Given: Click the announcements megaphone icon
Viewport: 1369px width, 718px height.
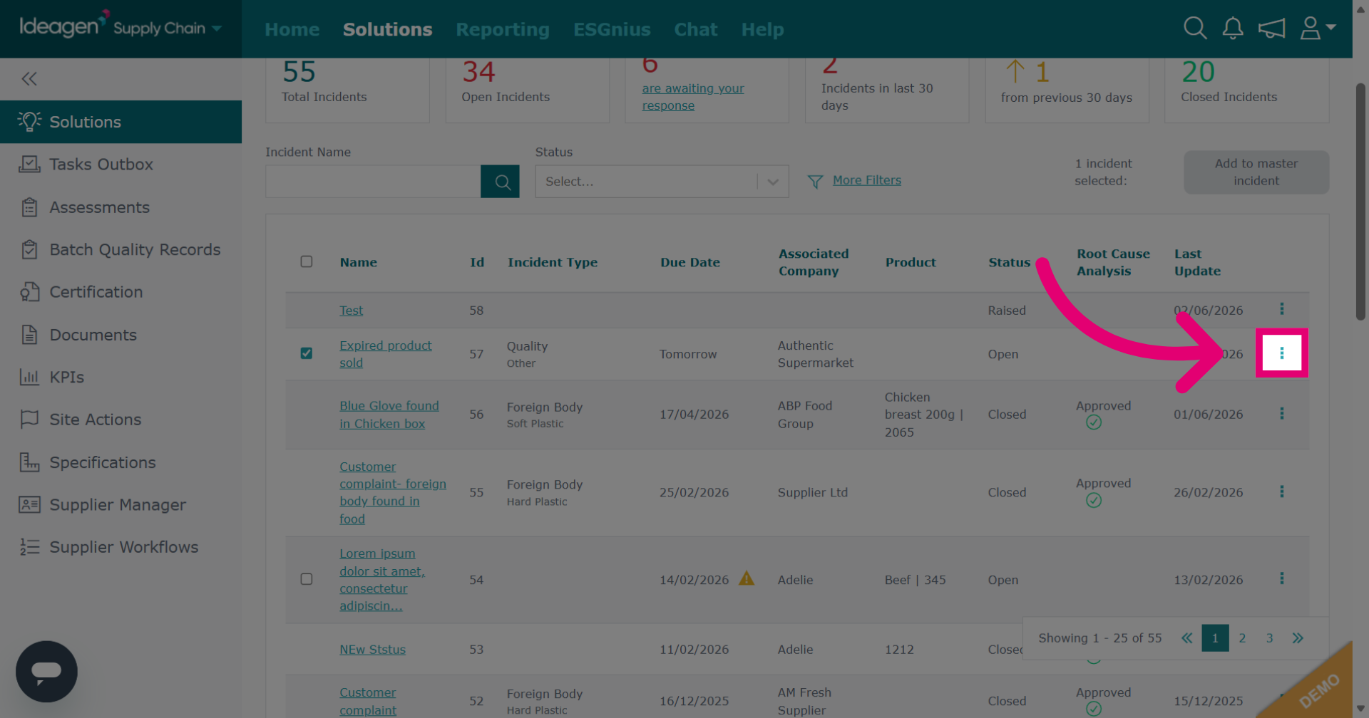Looking at the screenshot, I should tap(1271, 28).
